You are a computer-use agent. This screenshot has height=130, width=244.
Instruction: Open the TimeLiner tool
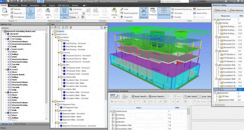tap(153, 12)
